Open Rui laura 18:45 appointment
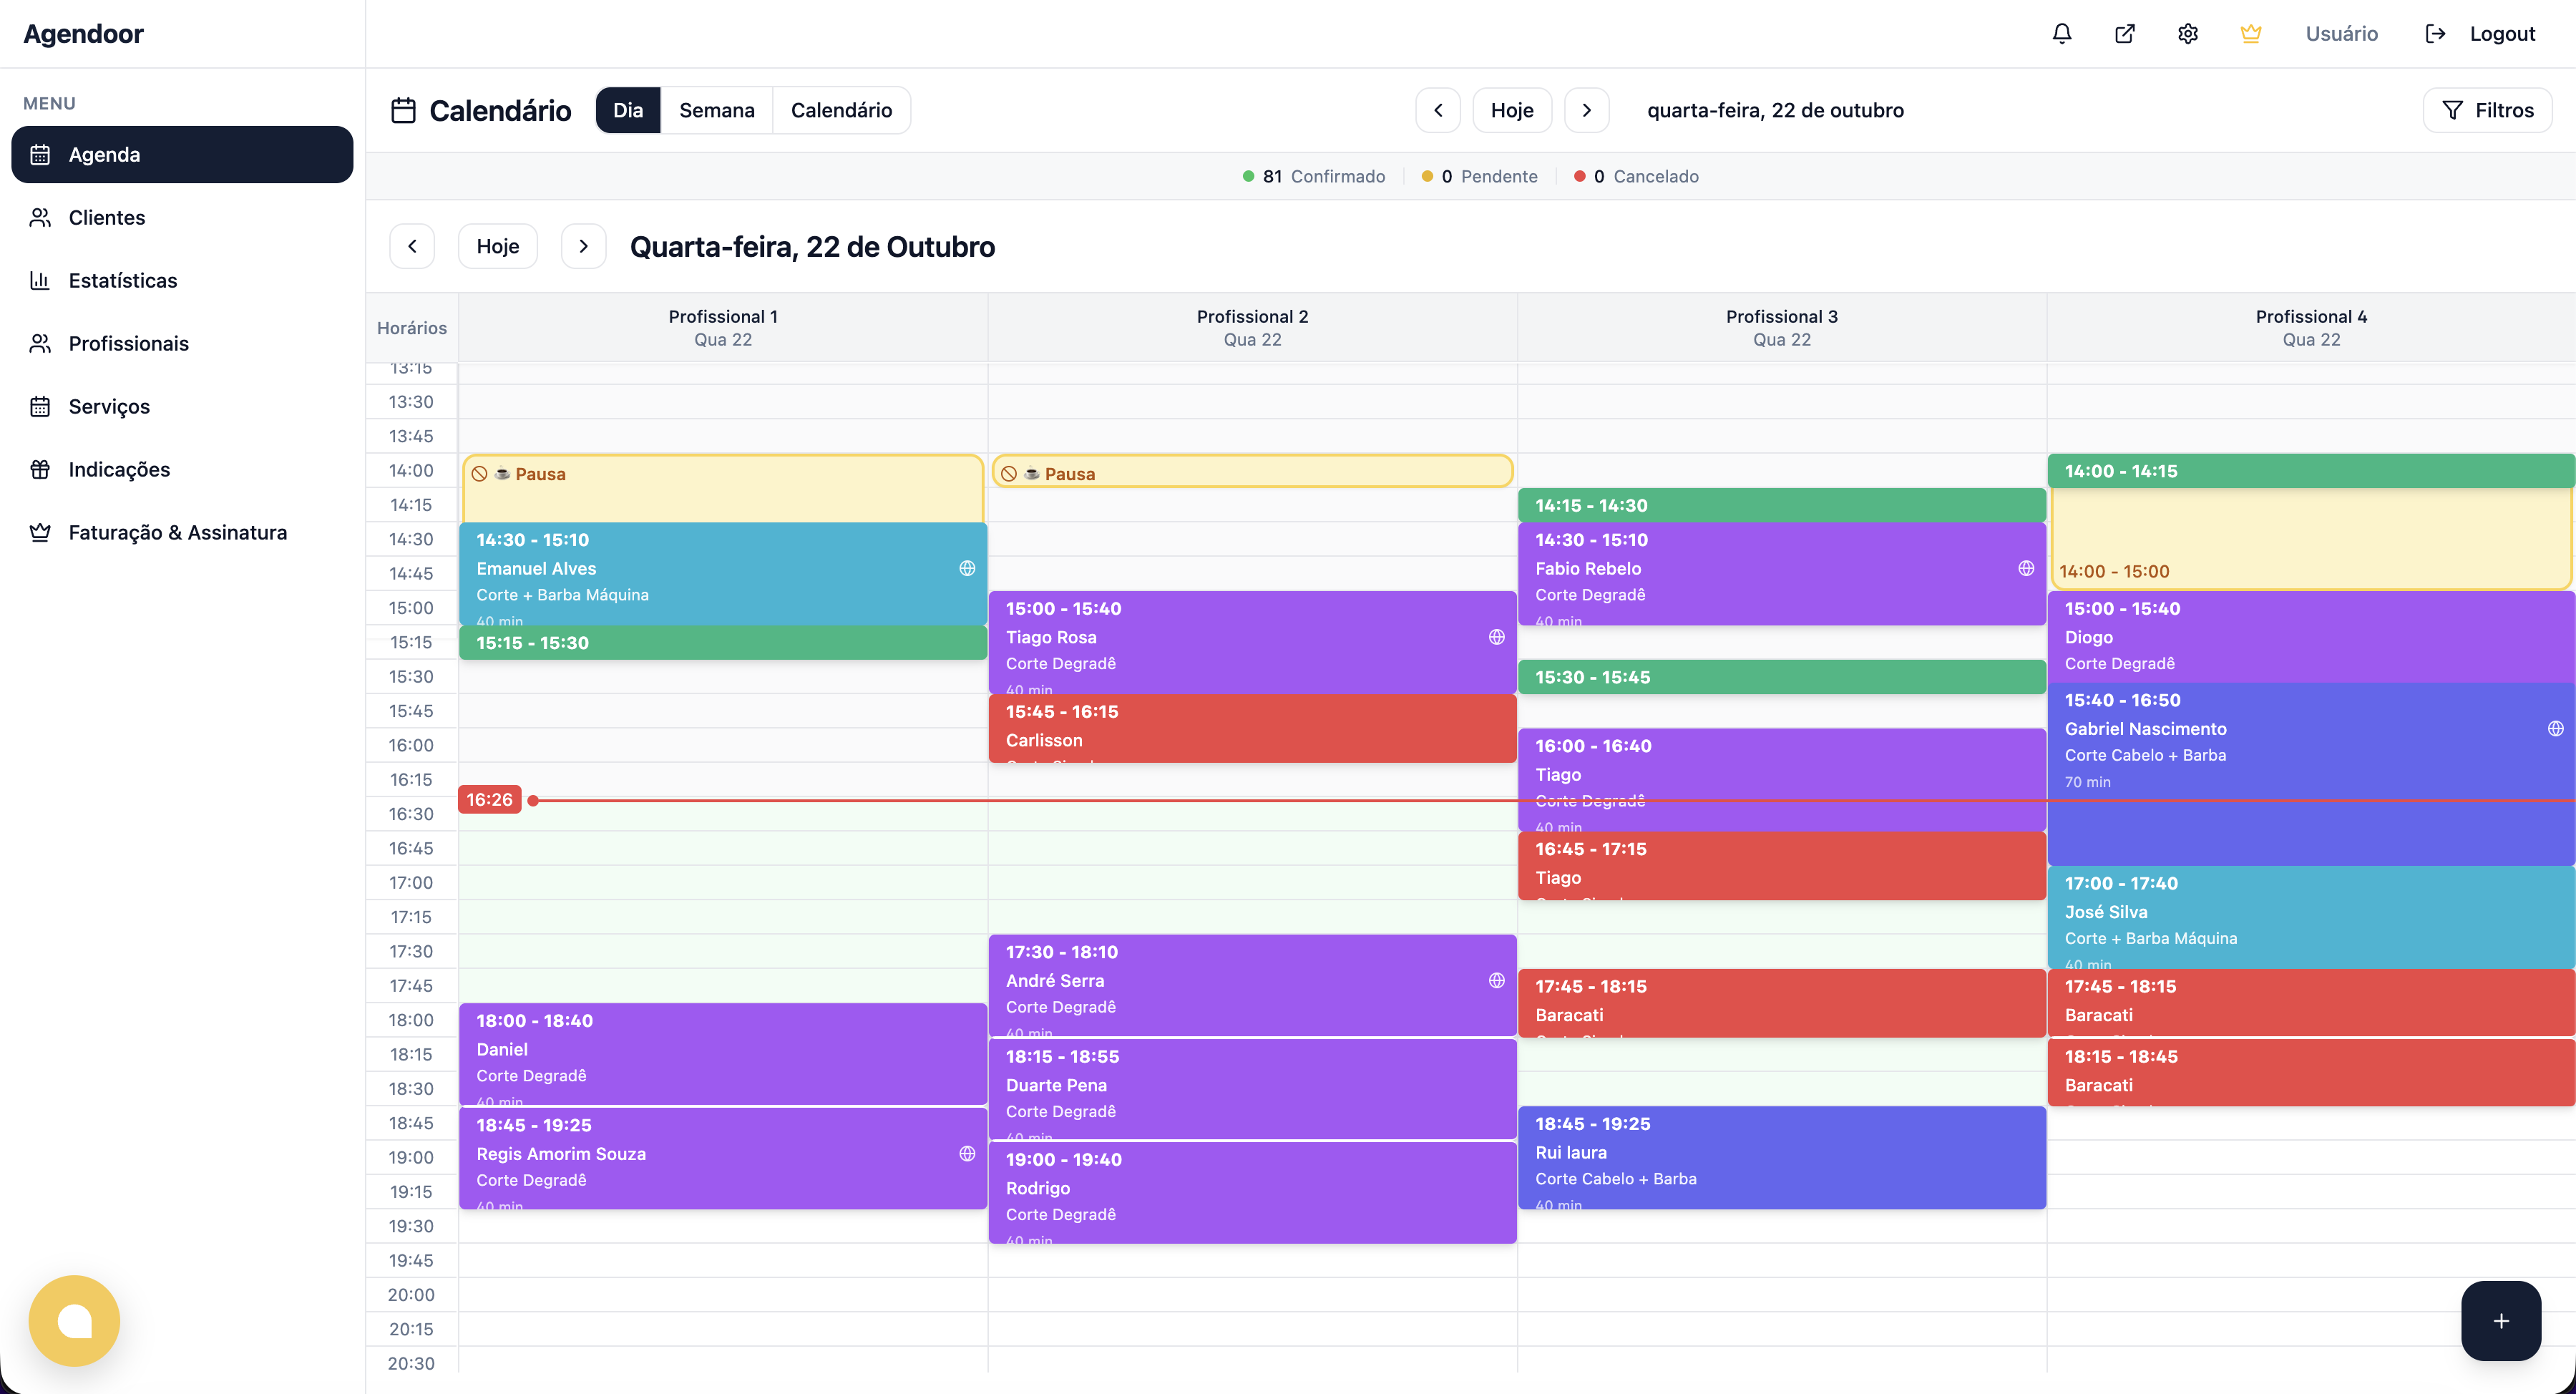The height and width of the screenshot is (1394, 2576). click(x=1781, y=1158)
